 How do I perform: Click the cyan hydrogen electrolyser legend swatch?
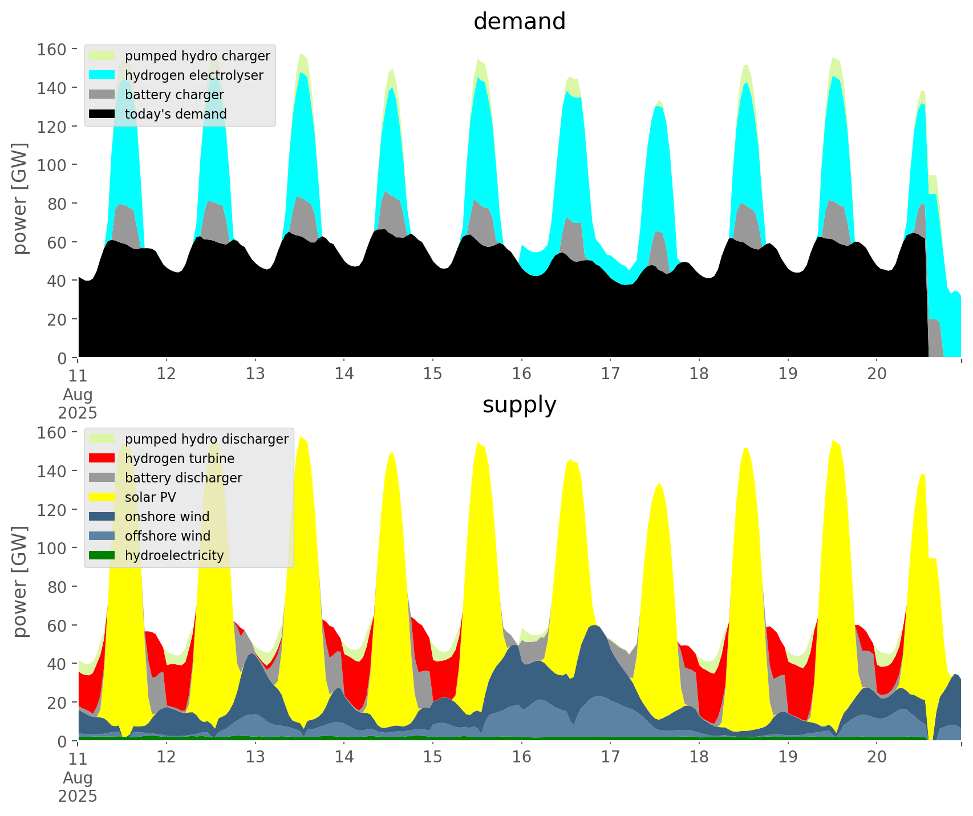[102, 75]
